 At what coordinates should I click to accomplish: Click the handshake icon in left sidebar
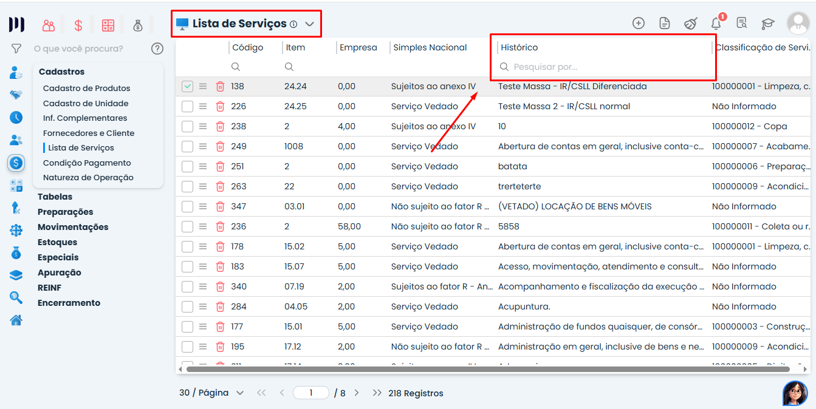[x=16, y=95]
